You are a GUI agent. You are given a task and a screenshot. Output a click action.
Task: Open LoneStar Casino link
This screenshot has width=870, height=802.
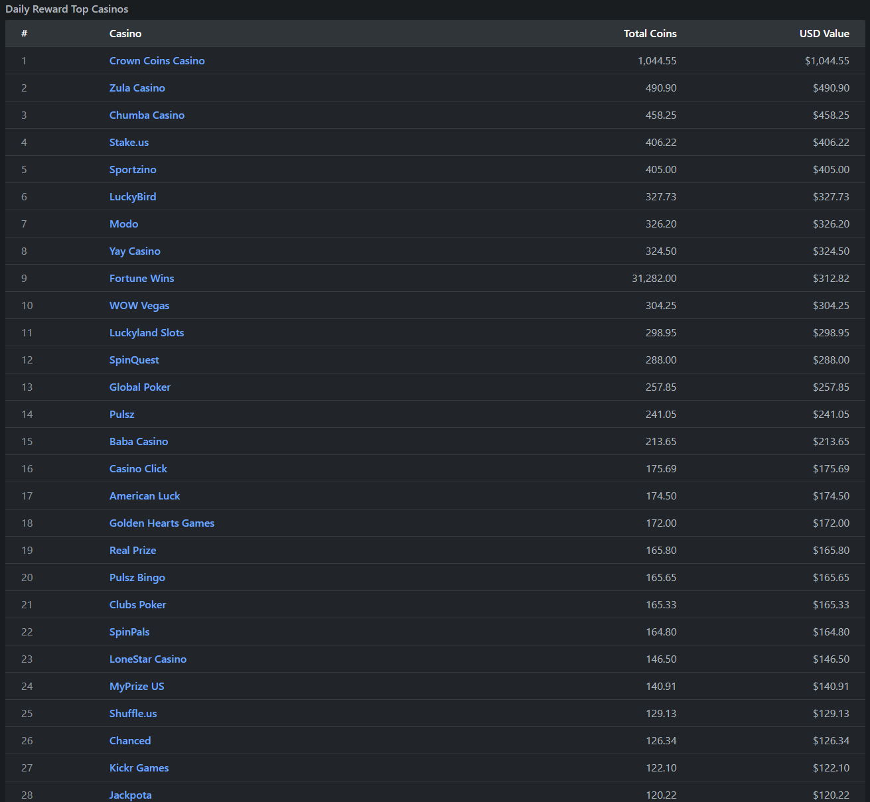click(x=148, y=659)
